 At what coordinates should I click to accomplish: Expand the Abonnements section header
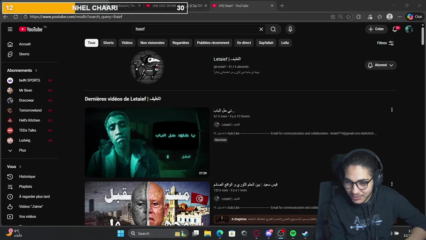tap(22, 70)
